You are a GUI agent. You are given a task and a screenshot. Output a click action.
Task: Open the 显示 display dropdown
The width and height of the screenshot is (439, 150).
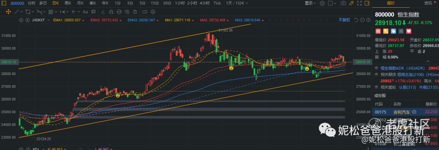[310, 3]
